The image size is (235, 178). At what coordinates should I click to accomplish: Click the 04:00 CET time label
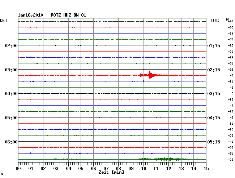pyautogui.click(x=11, y=94)
